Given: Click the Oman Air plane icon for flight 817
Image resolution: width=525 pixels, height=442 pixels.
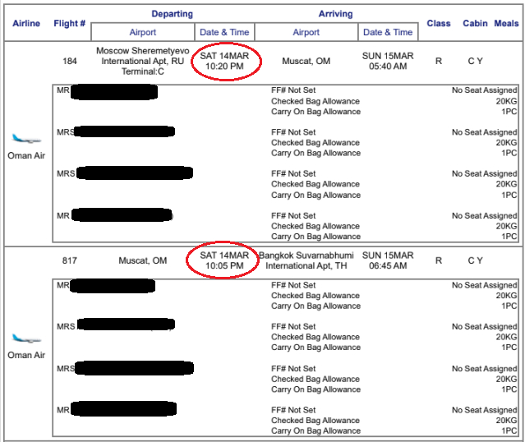Looking at the screenshot, I should (x=26, y=339).
